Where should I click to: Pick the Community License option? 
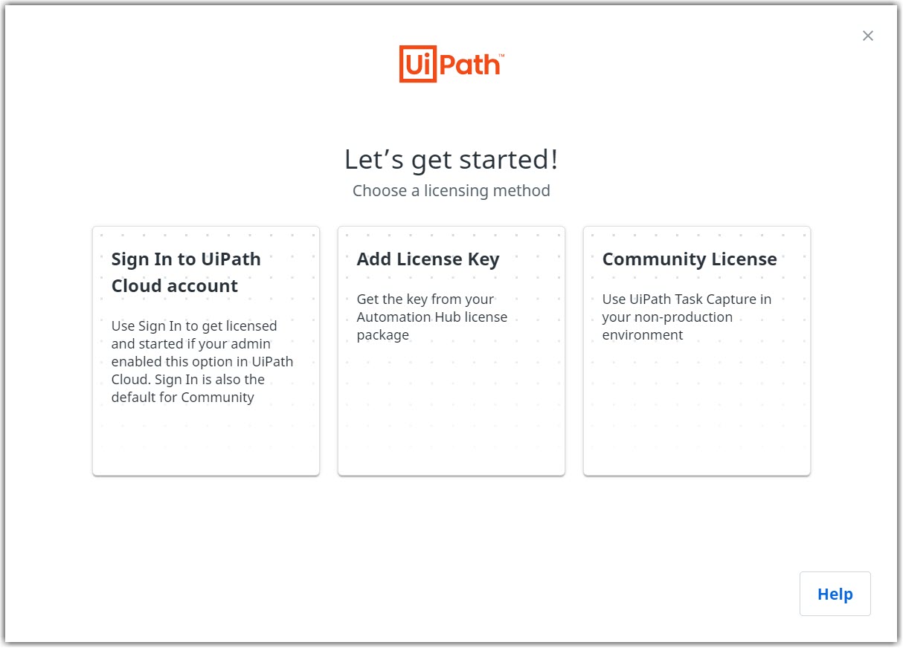point(697,351)
